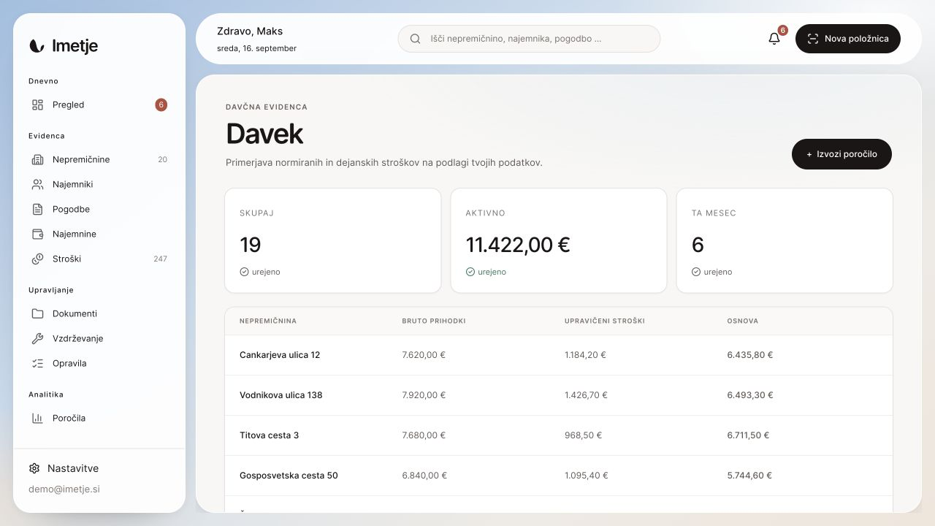935x526 pixels.
Task: Click the Najemniki people icon
Action: coord(37,184)
